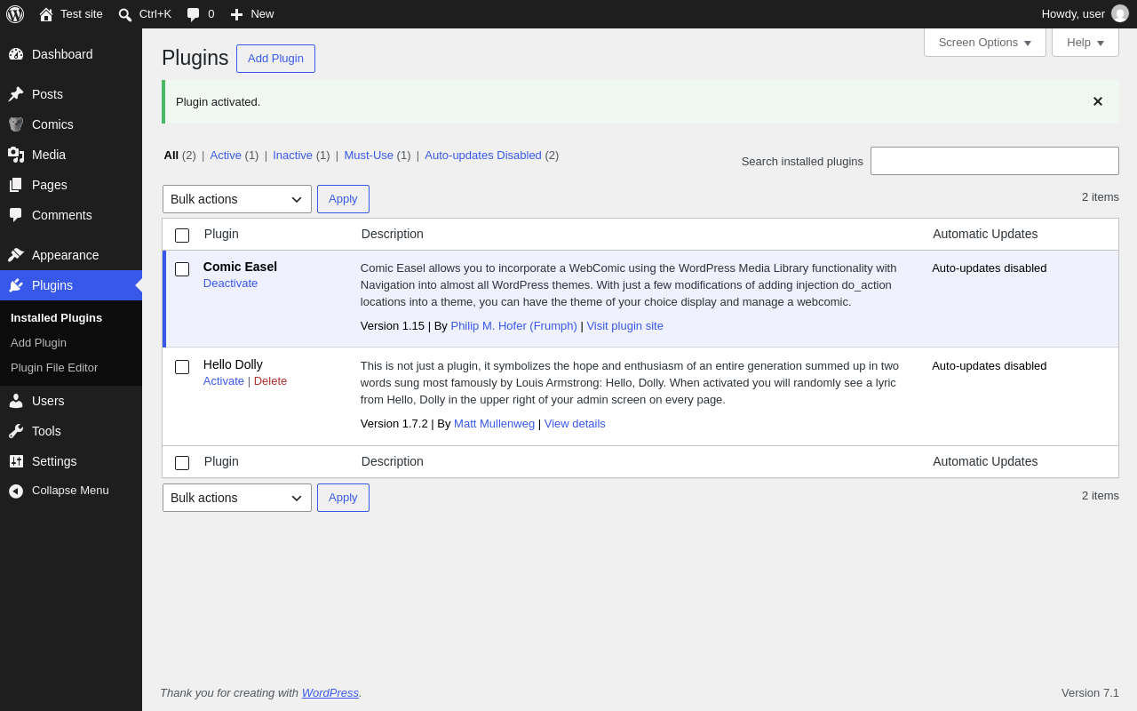This screenshot has height=711, width=1137.
Task: Open the WordPress footer link
Action: tap(330, 693)
